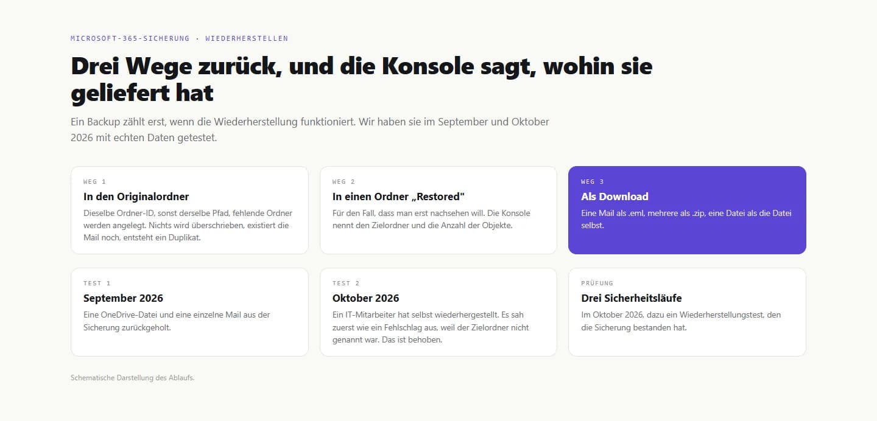The height and width of the screenshot is (421, 877).
Task: Click the 'TEST 1' label
Action: pos(97,284)
